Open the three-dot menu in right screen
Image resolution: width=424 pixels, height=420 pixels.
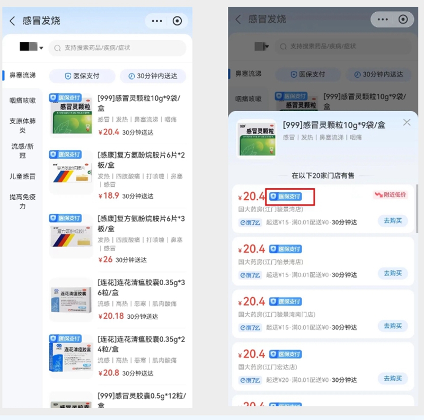coord(383,20)
